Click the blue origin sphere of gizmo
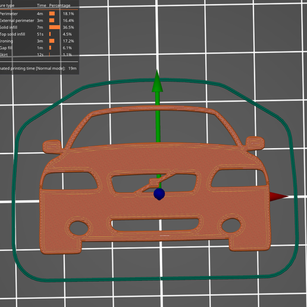307x307 pixels. pos(159,194)
